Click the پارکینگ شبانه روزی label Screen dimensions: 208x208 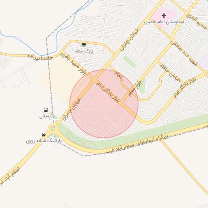(44, 141)
